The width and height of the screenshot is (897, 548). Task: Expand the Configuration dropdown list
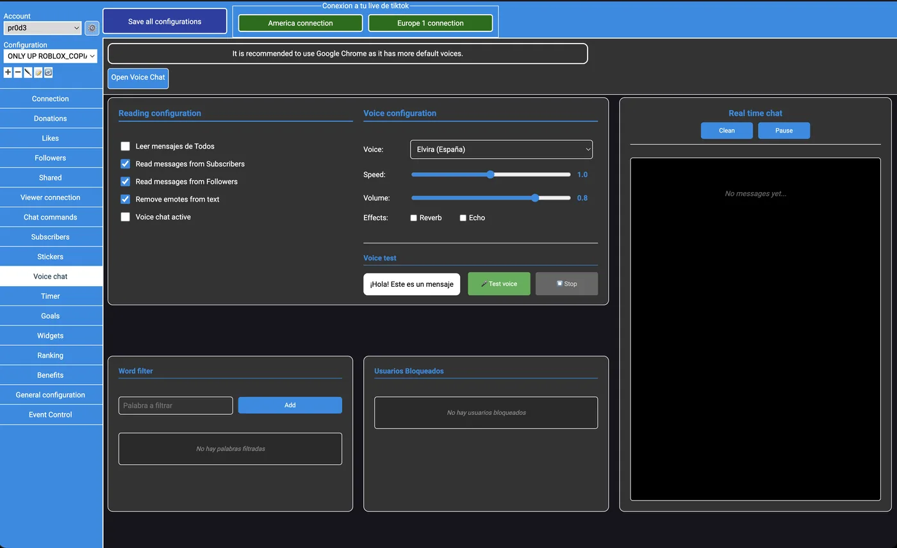tap(51, 56)
